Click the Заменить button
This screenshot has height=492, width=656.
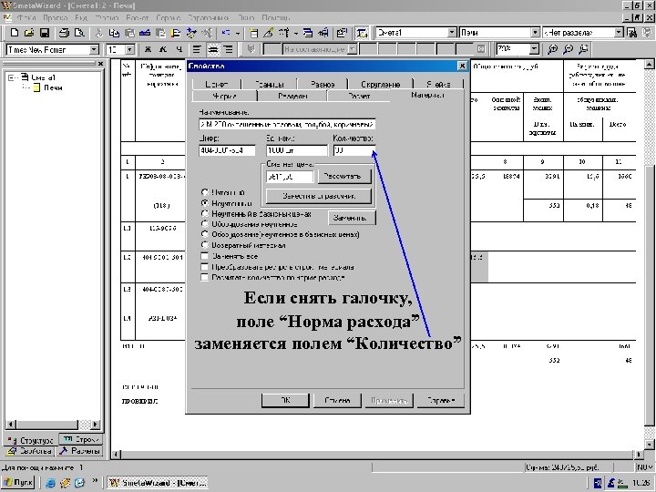coord(352,218)
